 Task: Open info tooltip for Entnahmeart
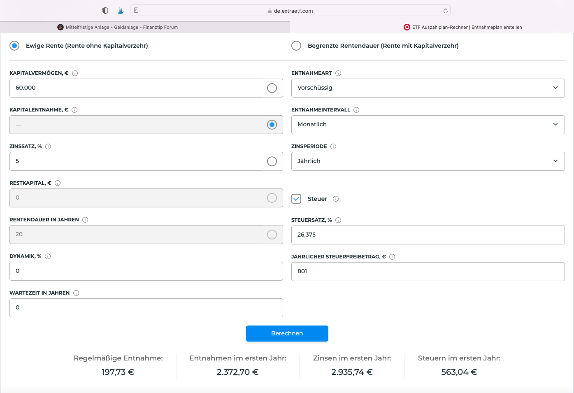pos(338,73)
